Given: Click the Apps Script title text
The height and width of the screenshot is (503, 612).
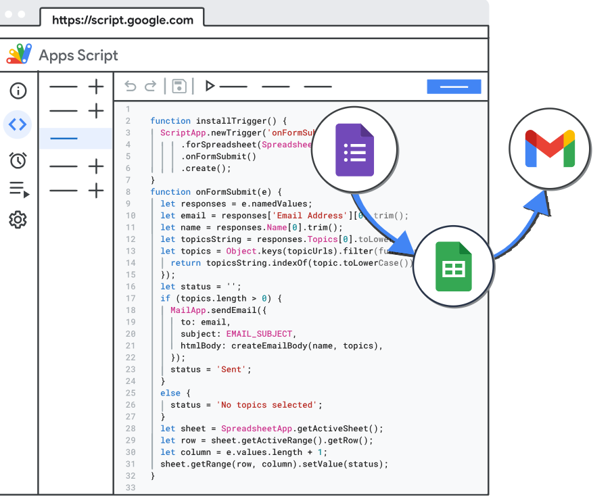Looking at the screenshot, I should (78, 55).
